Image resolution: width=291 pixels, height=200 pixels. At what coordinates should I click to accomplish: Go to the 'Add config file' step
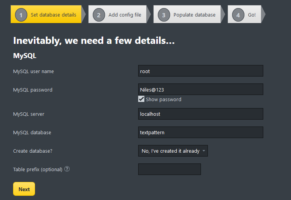point(125,15)
